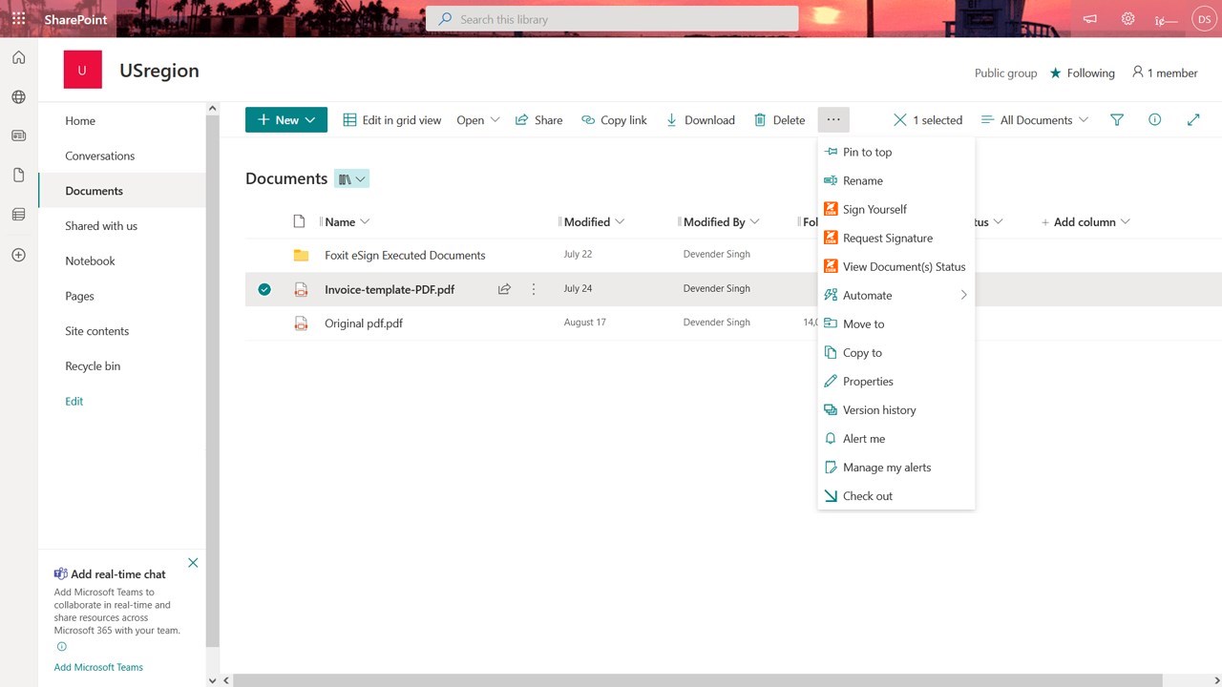This screenshot has width=1222, height=687.
Task: Click the My files page icon
Action: [x=18, y=176]
